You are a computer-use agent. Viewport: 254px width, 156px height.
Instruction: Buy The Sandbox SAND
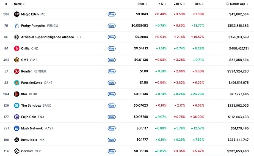click(x=112, y=106)
